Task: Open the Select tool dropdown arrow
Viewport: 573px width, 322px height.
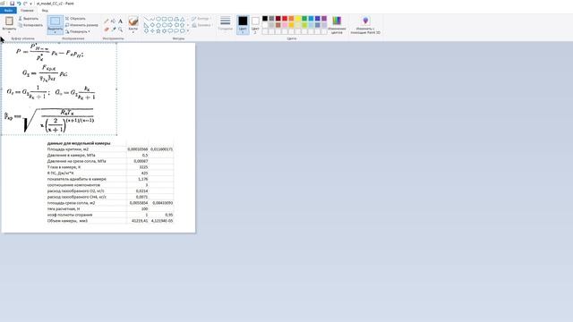Action: coord(56,32)
